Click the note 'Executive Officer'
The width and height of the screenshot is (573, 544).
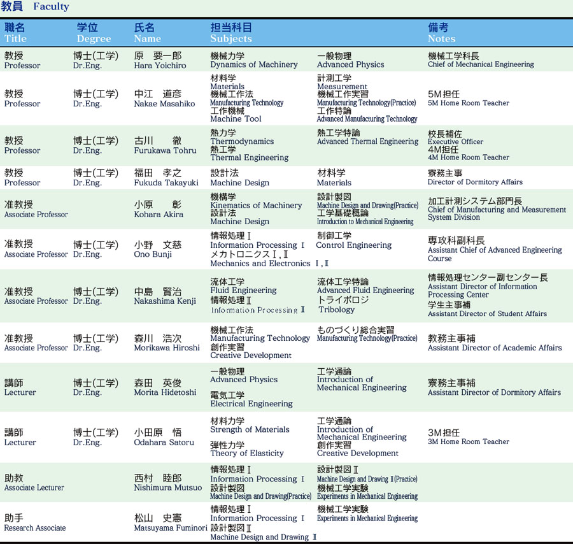[x=455, y=141]
